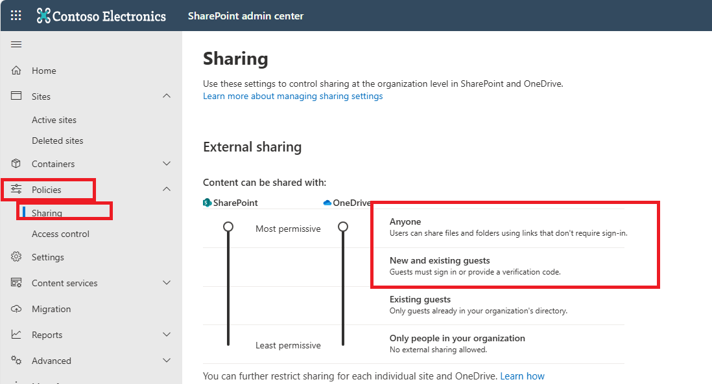Open the Settings menu item

tap(48, 258)
